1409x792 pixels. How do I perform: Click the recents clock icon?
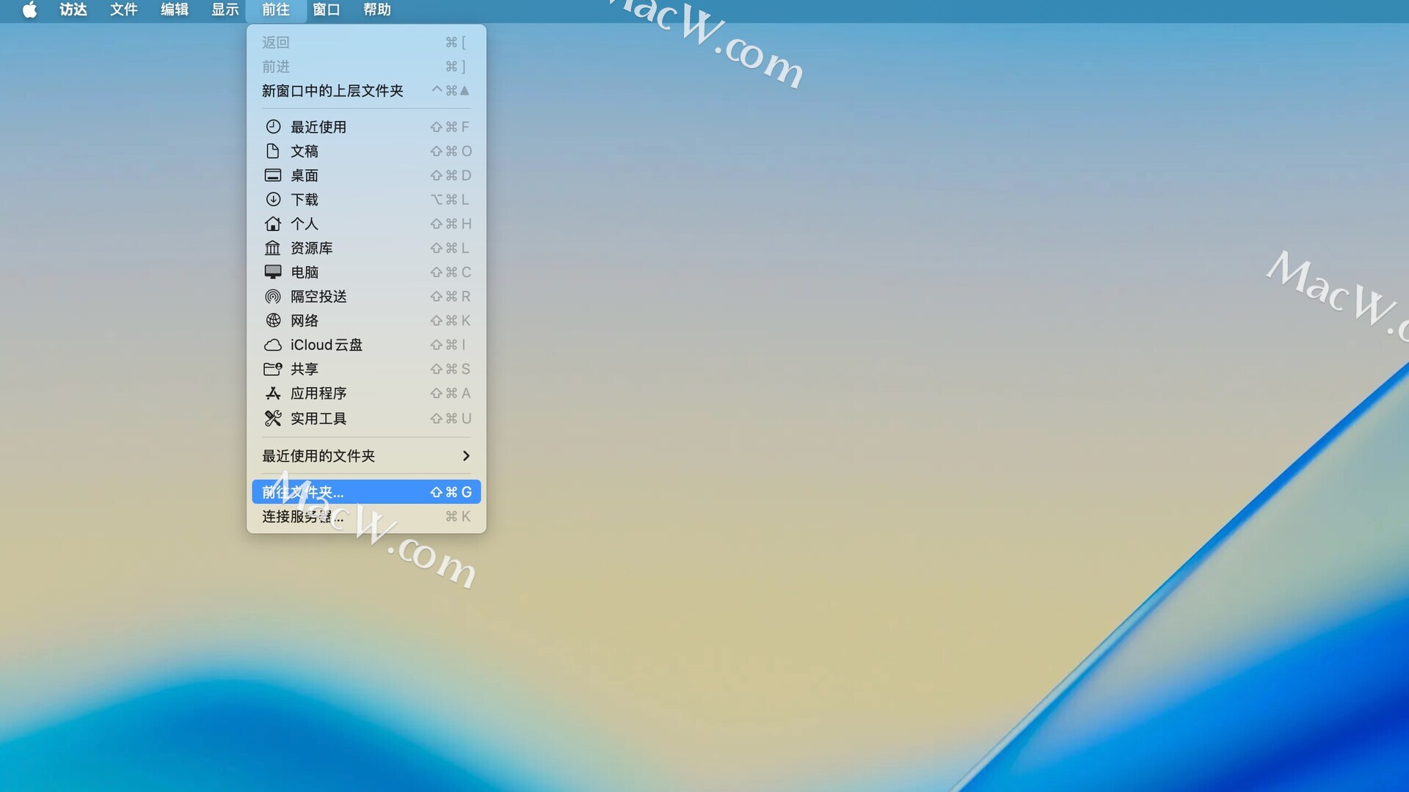point(273,127)
